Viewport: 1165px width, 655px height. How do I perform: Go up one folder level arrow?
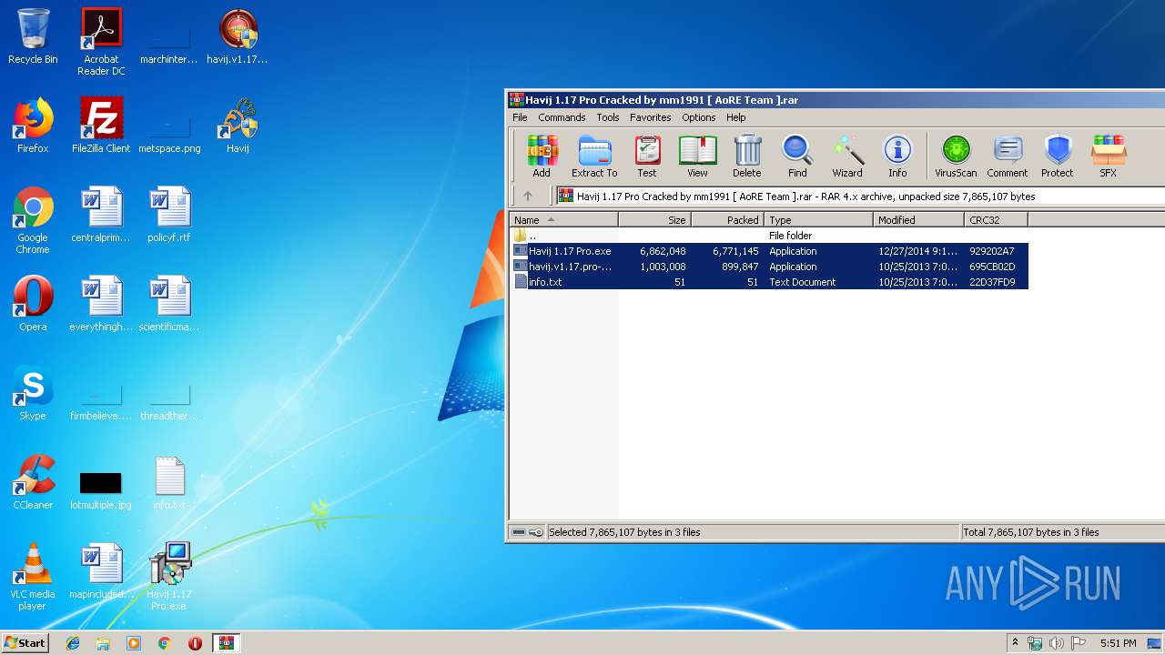(x=528, y=196)
